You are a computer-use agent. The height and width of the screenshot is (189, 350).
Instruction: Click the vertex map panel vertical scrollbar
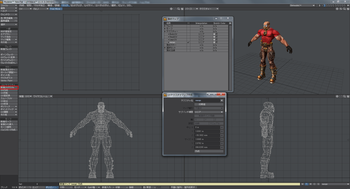(x=230, y=58)
